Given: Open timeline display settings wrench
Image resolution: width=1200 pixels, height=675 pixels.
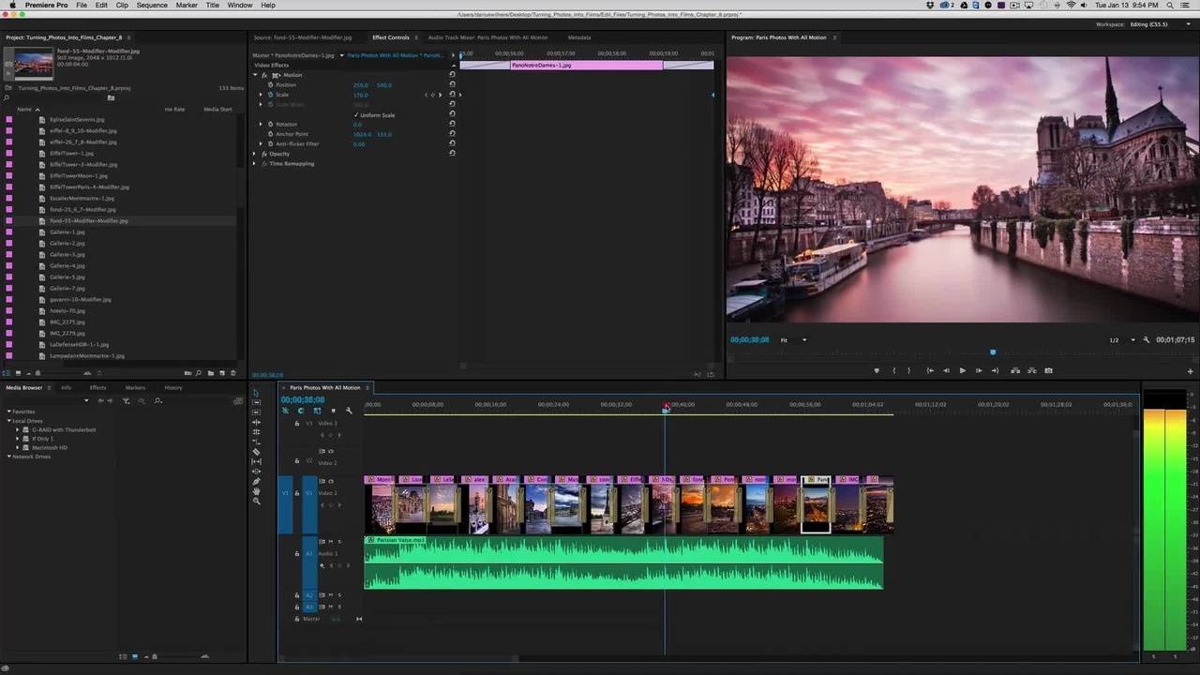Looking at the screenshot, I should click(349, 411).
